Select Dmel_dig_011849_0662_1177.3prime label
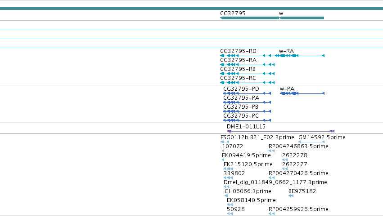Image resolution: width=383 pixels, height=216 pixels. [275, 183]
